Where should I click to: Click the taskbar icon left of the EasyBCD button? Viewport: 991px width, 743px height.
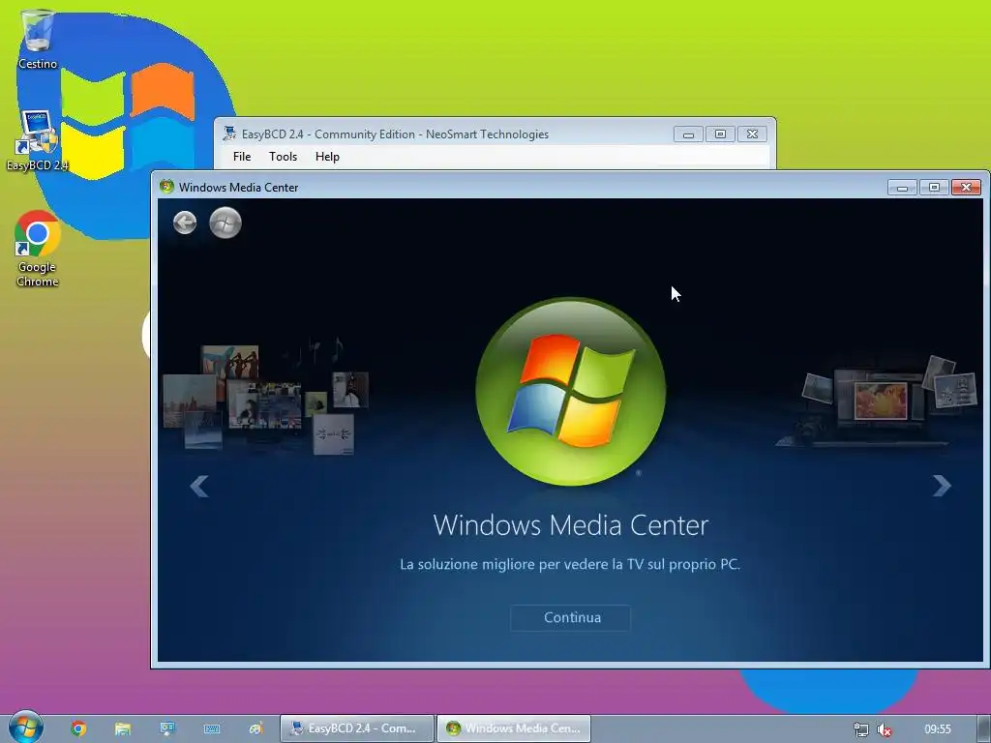(255, 728)
